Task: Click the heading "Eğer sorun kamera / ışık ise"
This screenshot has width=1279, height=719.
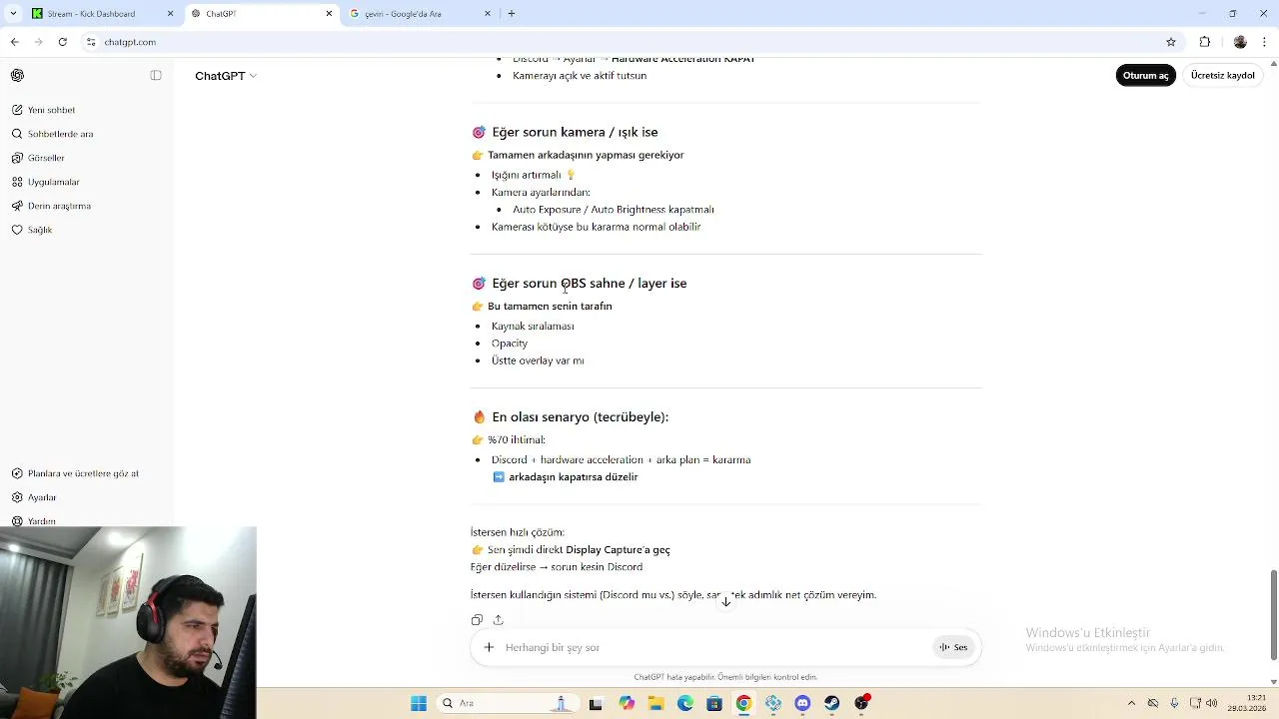Action: point(575,132)
